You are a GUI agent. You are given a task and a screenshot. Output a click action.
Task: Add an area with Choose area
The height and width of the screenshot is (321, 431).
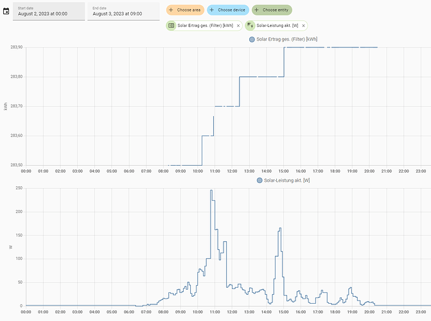click(185, 10)
